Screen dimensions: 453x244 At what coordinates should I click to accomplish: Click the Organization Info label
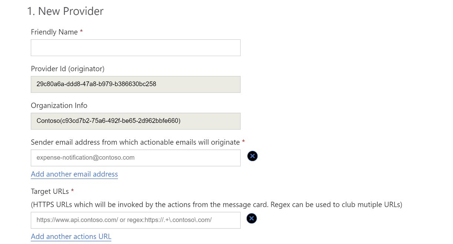pyautogui.click(x=59, y=105)
